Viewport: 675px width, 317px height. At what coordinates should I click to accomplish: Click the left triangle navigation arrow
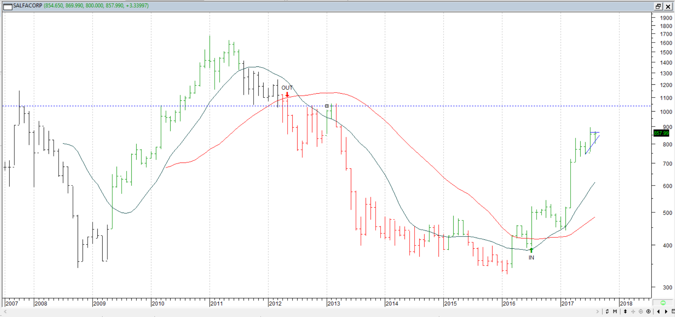pyautogui.click(x=658, y=312)
